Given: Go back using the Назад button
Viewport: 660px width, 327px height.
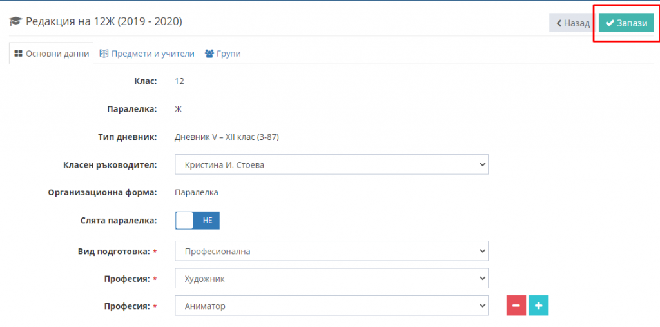Looking at the screenshot, I should point(573,23).
